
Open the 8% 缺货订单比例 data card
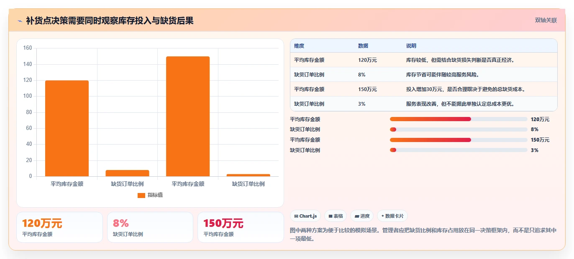pos(150,227)
